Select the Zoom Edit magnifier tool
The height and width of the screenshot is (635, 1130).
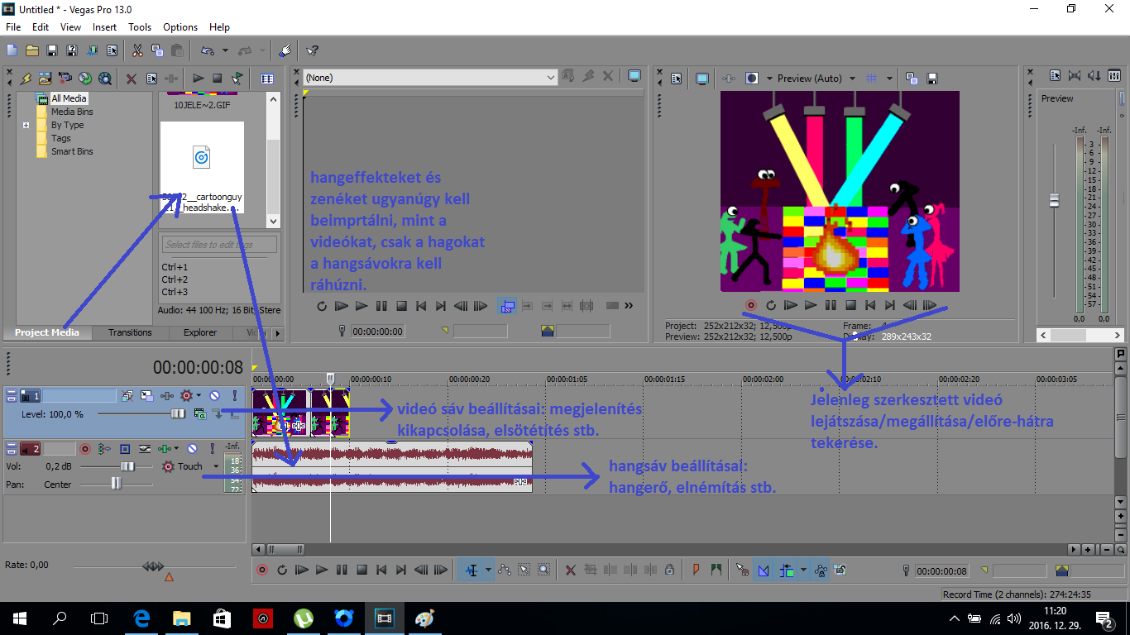click(544, 570)
